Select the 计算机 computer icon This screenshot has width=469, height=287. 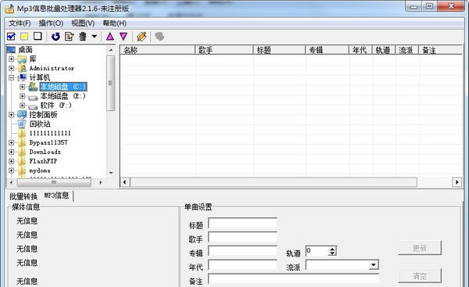pyautogui.click(x=22, y=77)
